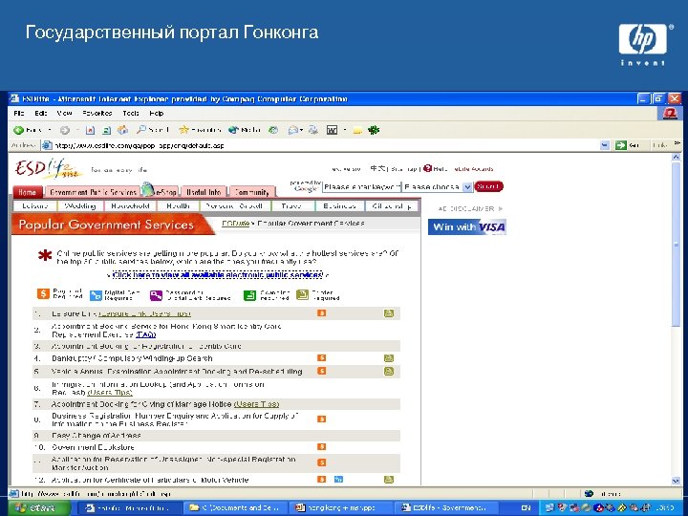This screenshot has height=516, width=688.
Task: Select the Government Public Services tab
Action: pyautogui.click(x=93, y=192)
